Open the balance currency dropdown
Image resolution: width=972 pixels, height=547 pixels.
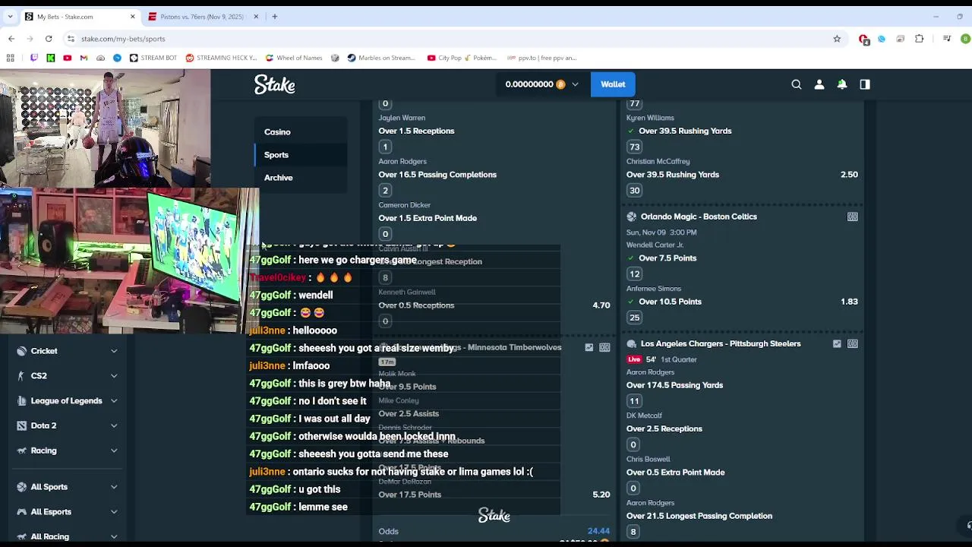click(575, 84)
